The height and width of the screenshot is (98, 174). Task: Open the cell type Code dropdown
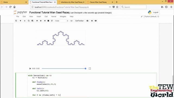click(x=61, y=21)
